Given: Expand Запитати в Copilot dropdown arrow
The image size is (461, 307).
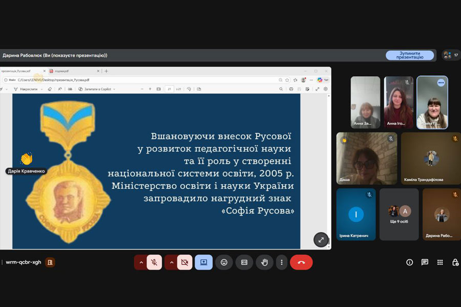Looking at the screenshot, I should (x=114, y=89).
